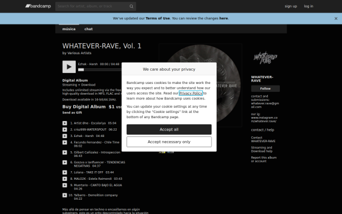Image resolution: width=342 pixels, height=214 pixels.
Task: Click Send as Gift
Action: pyautogui.click(x=72, y=112)
